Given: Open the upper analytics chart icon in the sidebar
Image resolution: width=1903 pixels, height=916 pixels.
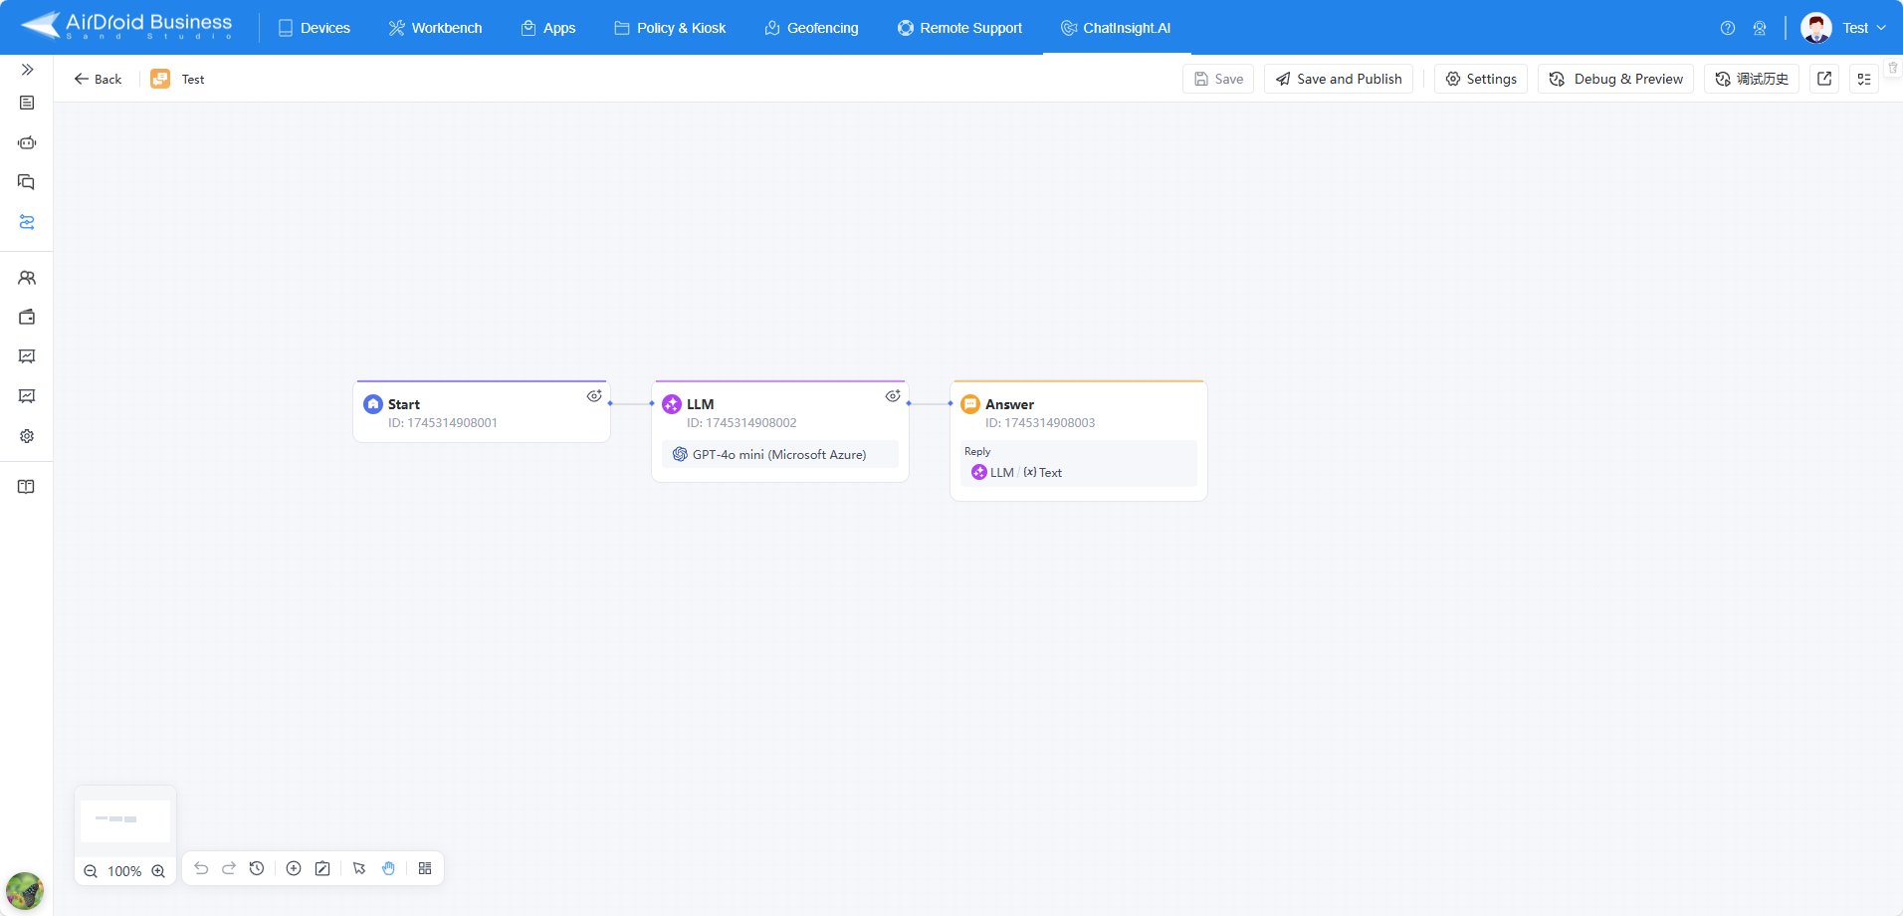Looking at the screenshot, I should point(27,356).
